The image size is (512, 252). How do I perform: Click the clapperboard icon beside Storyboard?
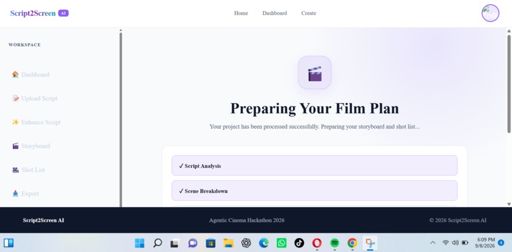[x=15, y=146]
